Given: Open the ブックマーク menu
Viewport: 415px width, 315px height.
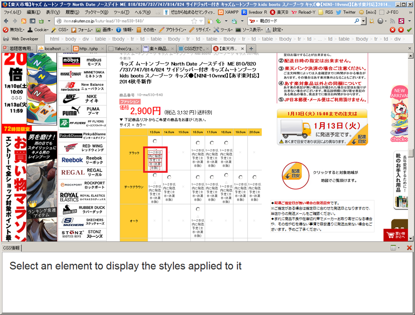Looking at the screenshot, I should [x=96, y=12].
